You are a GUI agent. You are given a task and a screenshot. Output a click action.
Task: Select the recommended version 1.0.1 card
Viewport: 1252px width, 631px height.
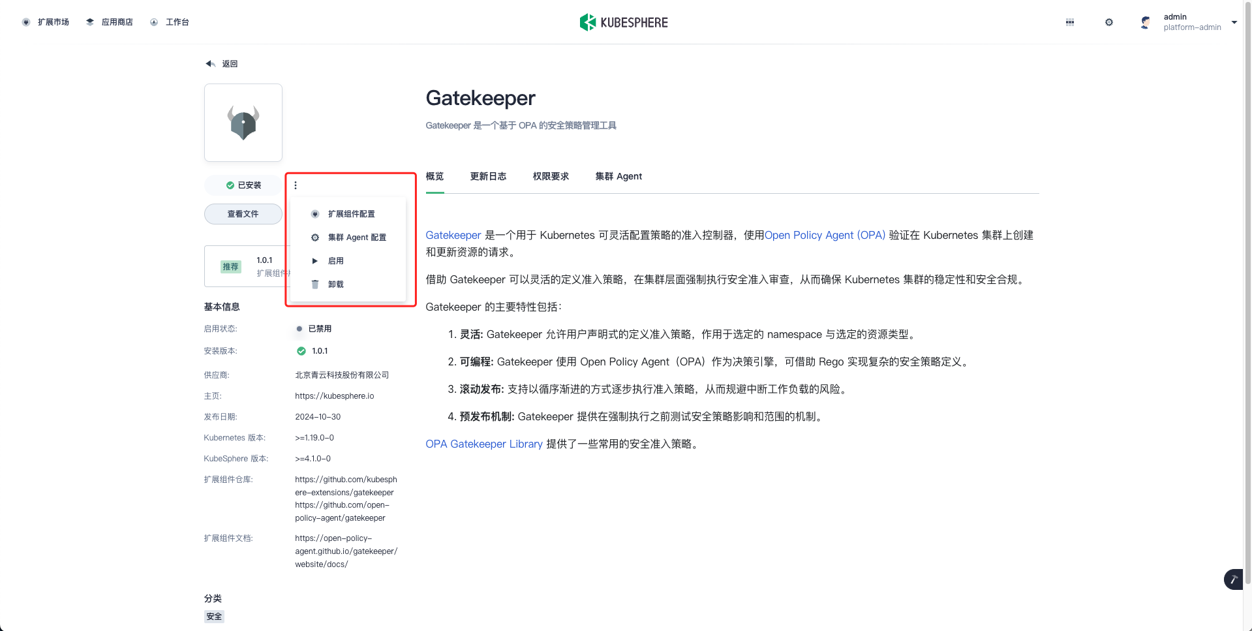tap(247, 266)
